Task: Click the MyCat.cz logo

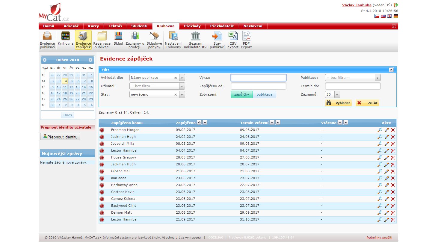Action: [54, 12]
